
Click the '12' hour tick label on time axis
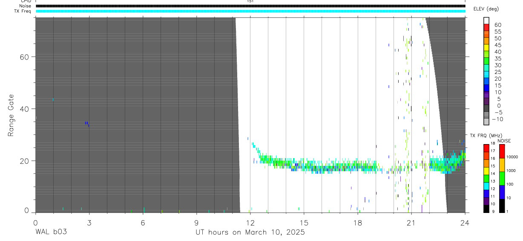(250, 223)
